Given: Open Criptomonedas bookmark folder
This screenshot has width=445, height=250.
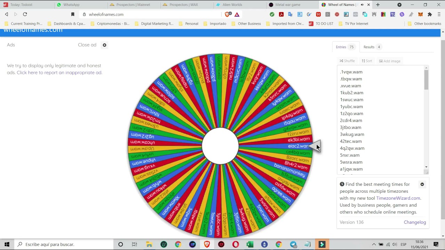Looking at the screenshot, I should coord(110,24).
